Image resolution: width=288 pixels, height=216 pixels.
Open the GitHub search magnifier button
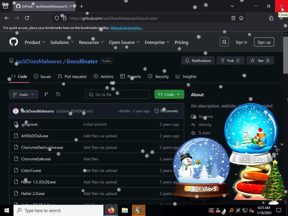point(224,42)
